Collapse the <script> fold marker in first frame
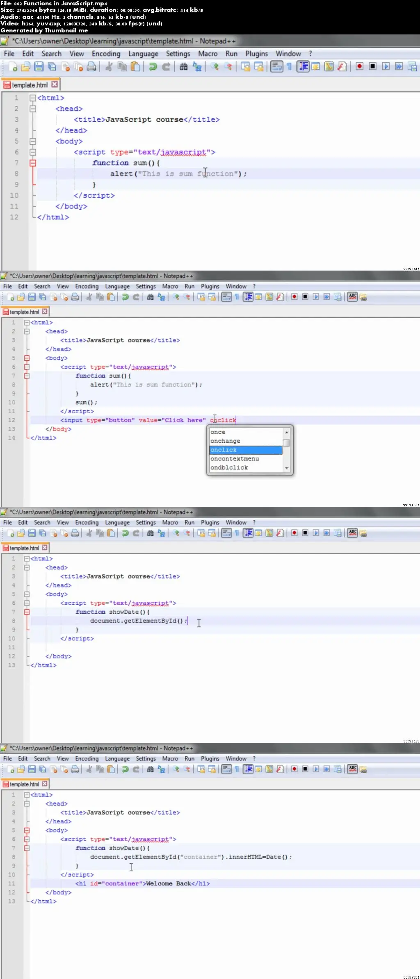 click(33, 152)
